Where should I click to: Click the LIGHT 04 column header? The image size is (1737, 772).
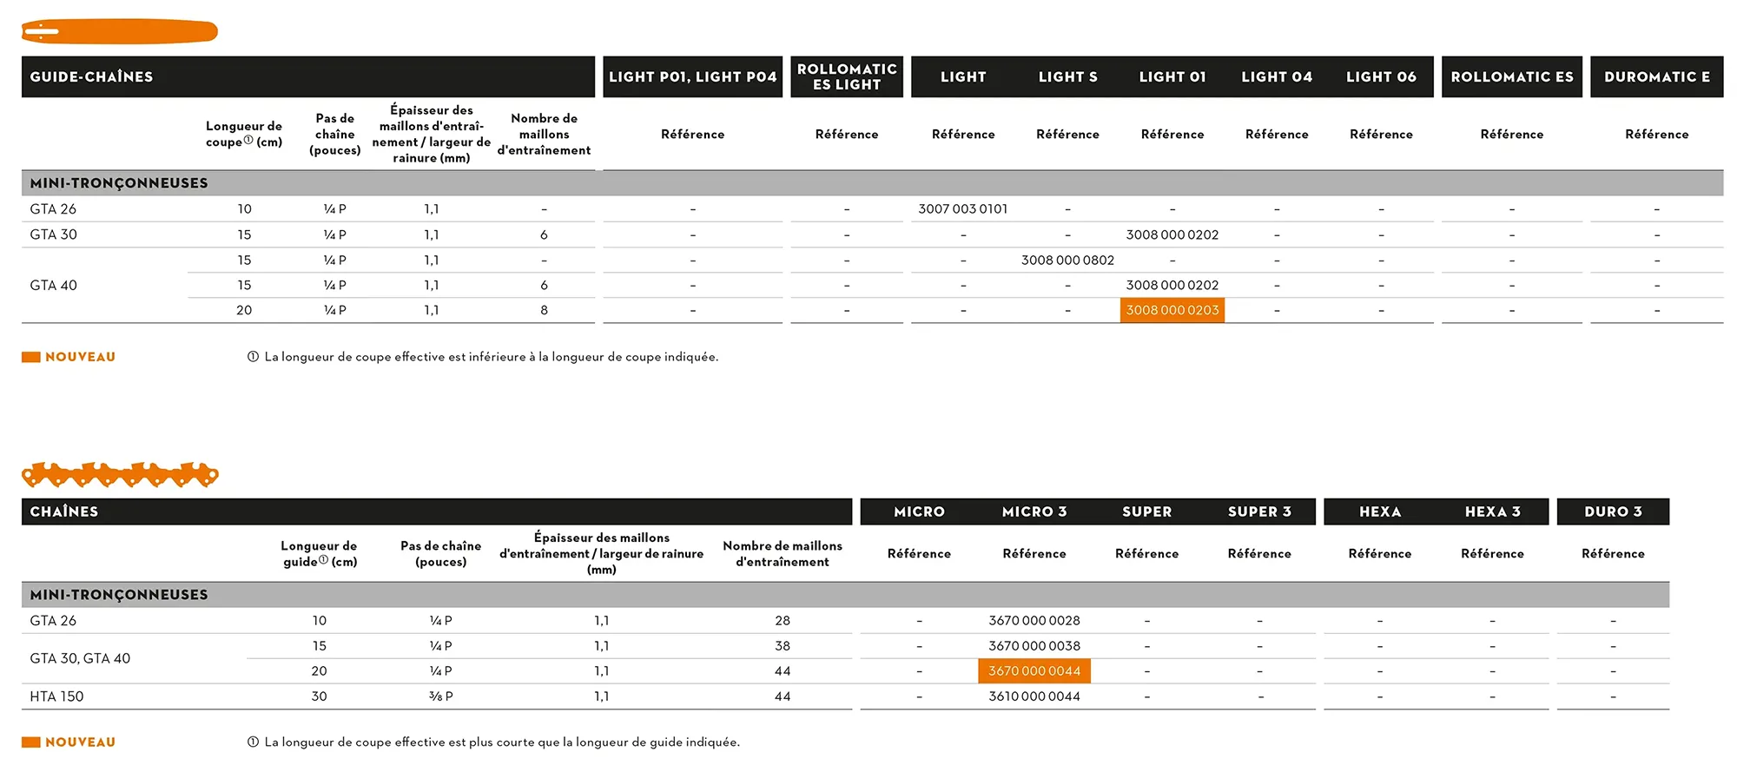pyautogui.click(x=1277, y=76)
